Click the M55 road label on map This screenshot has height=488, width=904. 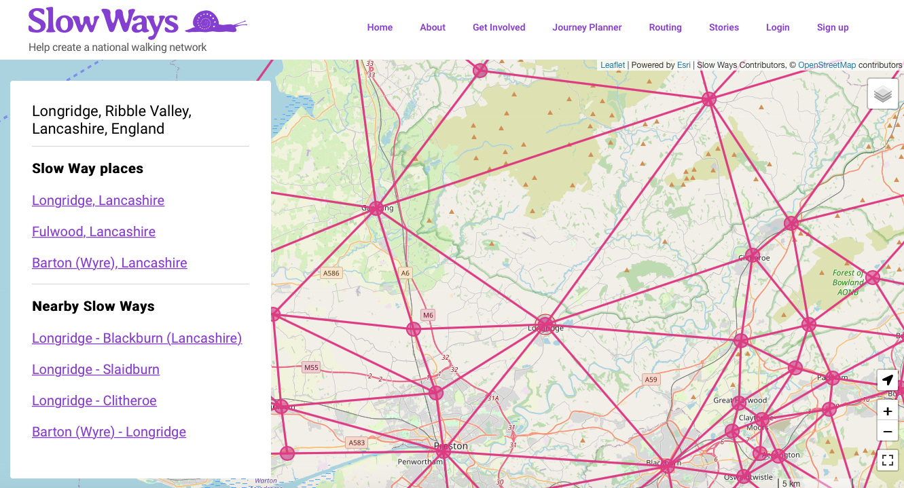pyautogui.click(x=310, y=367)
